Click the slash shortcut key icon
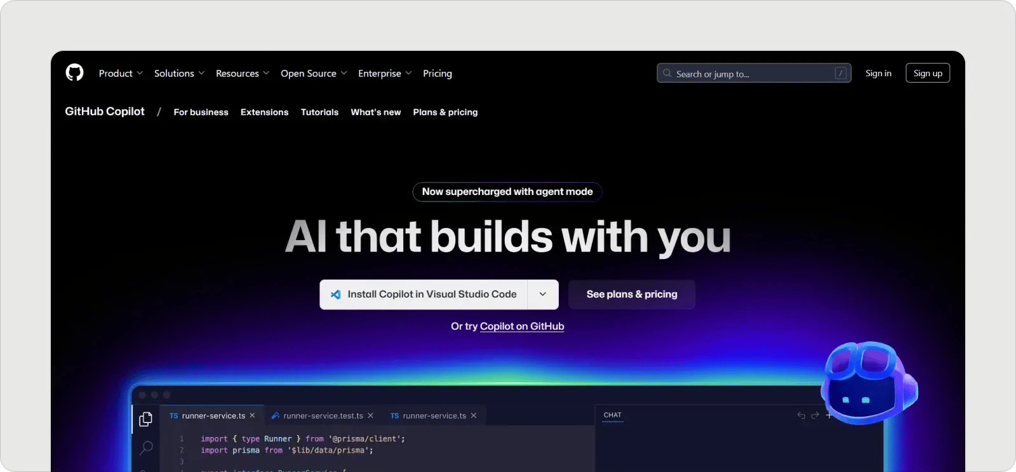This screenshot has height=472, width=1016. 840,73
